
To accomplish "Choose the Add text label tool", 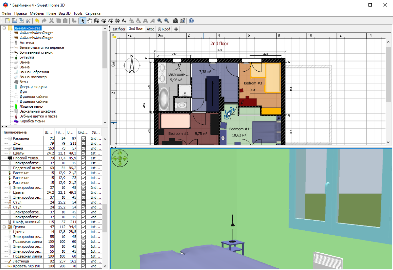I will [x=124, y=21].
